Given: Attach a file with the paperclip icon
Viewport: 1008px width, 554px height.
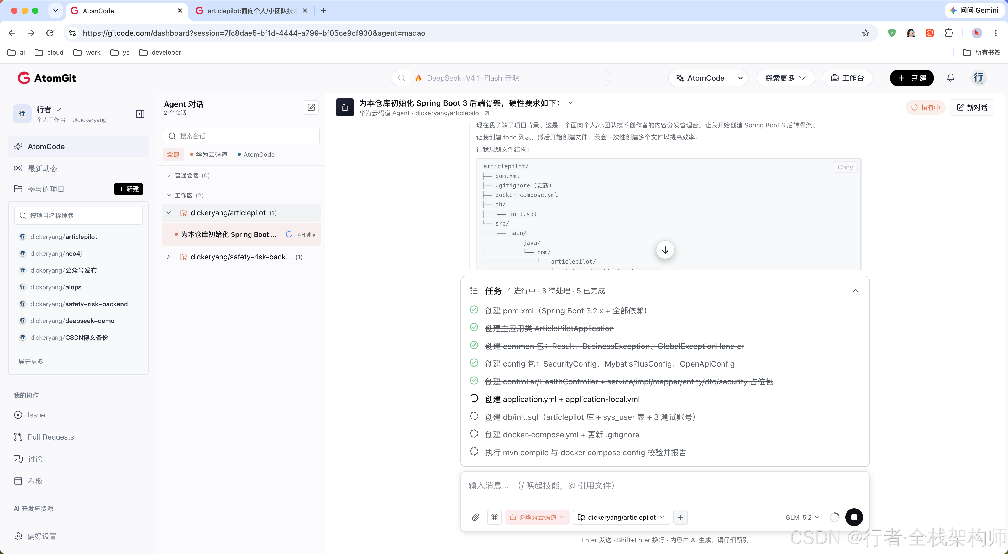Looking at the screenshot, I should 475,517.
